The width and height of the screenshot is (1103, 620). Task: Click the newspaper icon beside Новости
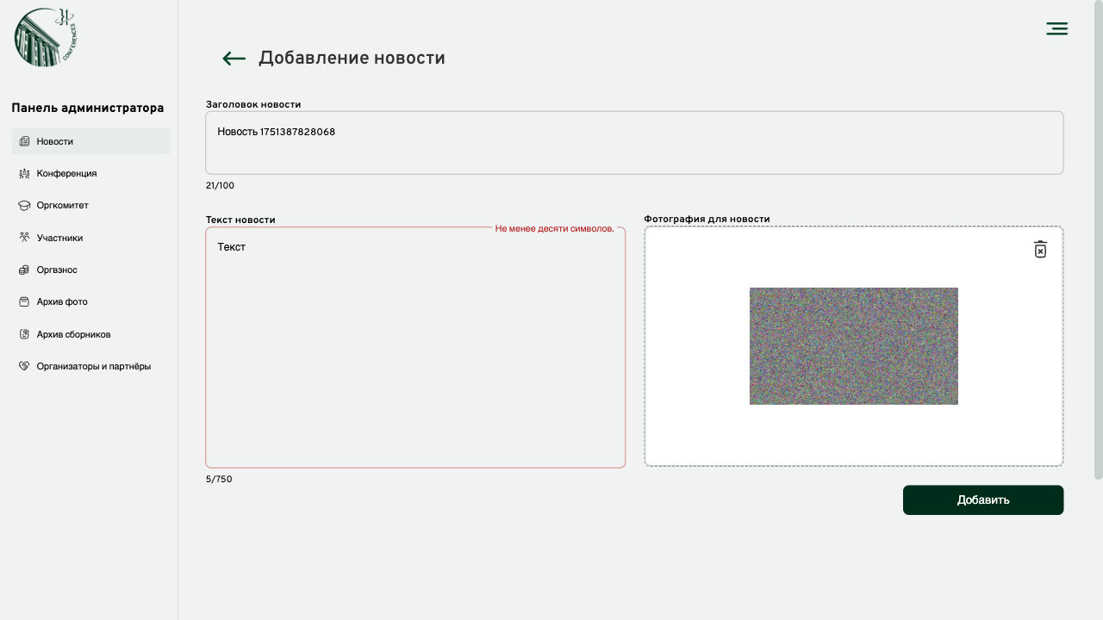[x=24, y=141]
